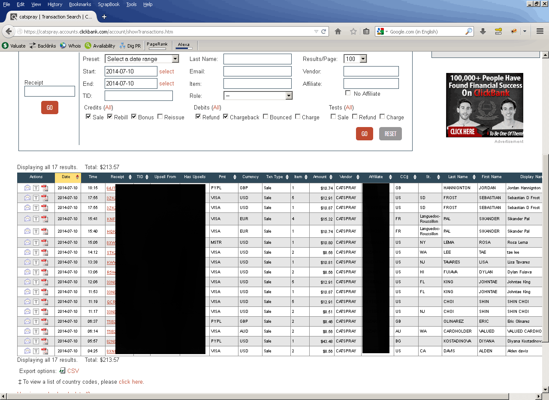This screenshot has width=549, height=400.
Task: Uncheck the Sale credits checkbox
Action: [88, 116]
